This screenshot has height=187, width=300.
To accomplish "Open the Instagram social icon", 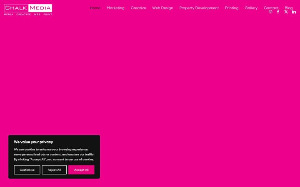I will (x=270, y=12).
